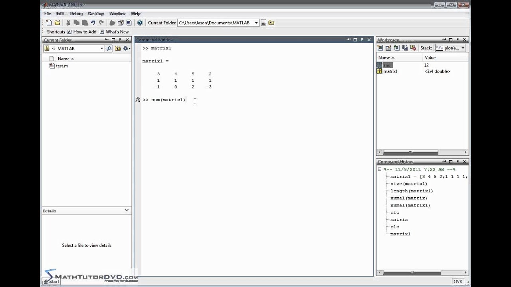Create a new variable in Workspace toolbar
511x287 pixels.
(x=380, y=48)
